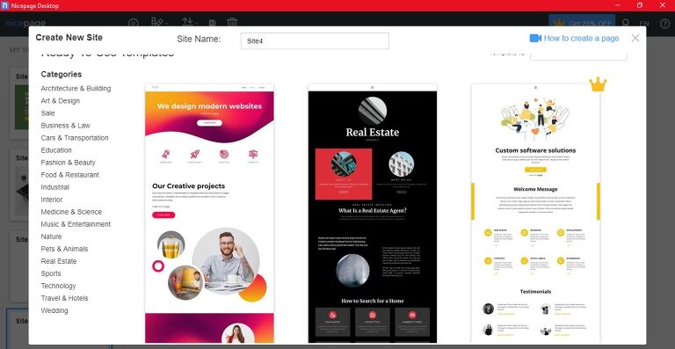Show Medicine & Science templates
This screenshot has width=675, height=349.
coord(71,212)
